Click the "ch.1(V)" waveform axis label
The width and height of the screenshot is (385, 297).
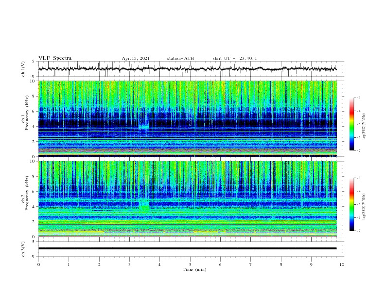[23, 69]
